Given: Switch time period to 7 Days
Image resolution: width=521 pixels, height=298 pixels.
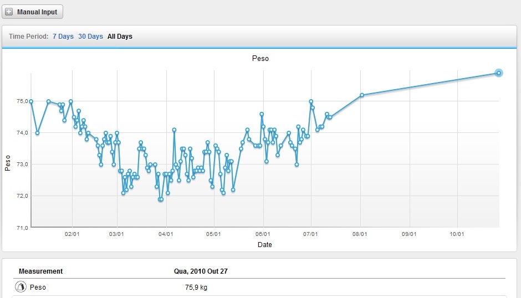Looking at the screenshot, I should [x=63, y=37].
